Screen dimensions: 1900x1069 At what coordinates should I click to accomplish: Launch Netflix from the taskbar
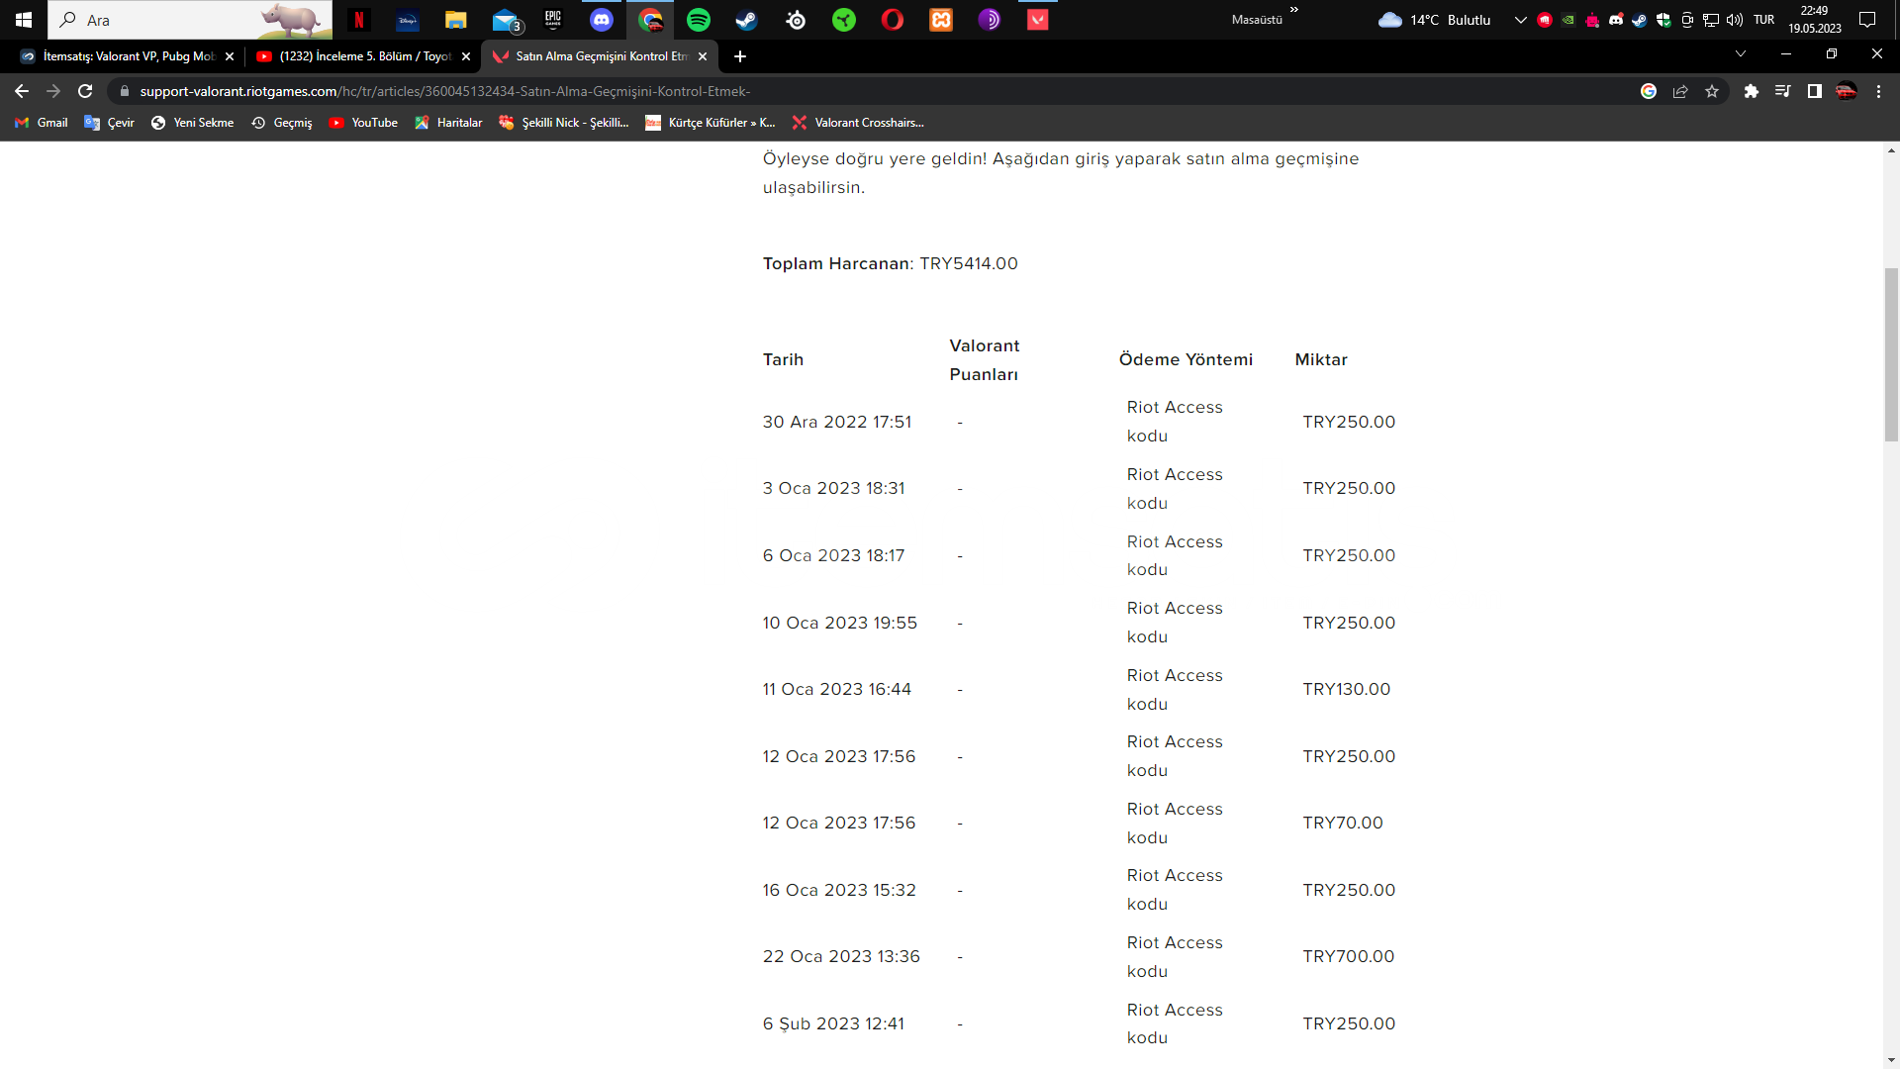[x=359, y=20]
